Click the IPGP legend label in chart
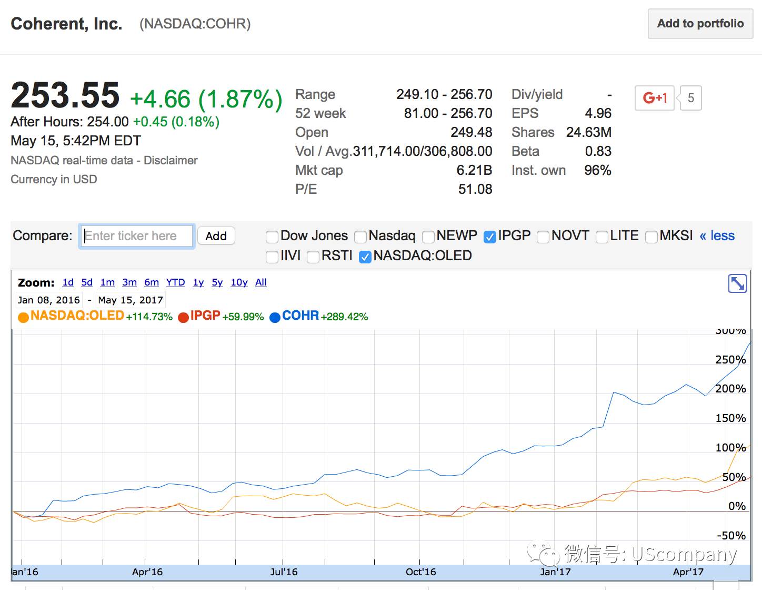762x590 pixels. pyautogui.click(x=205, y=316)
